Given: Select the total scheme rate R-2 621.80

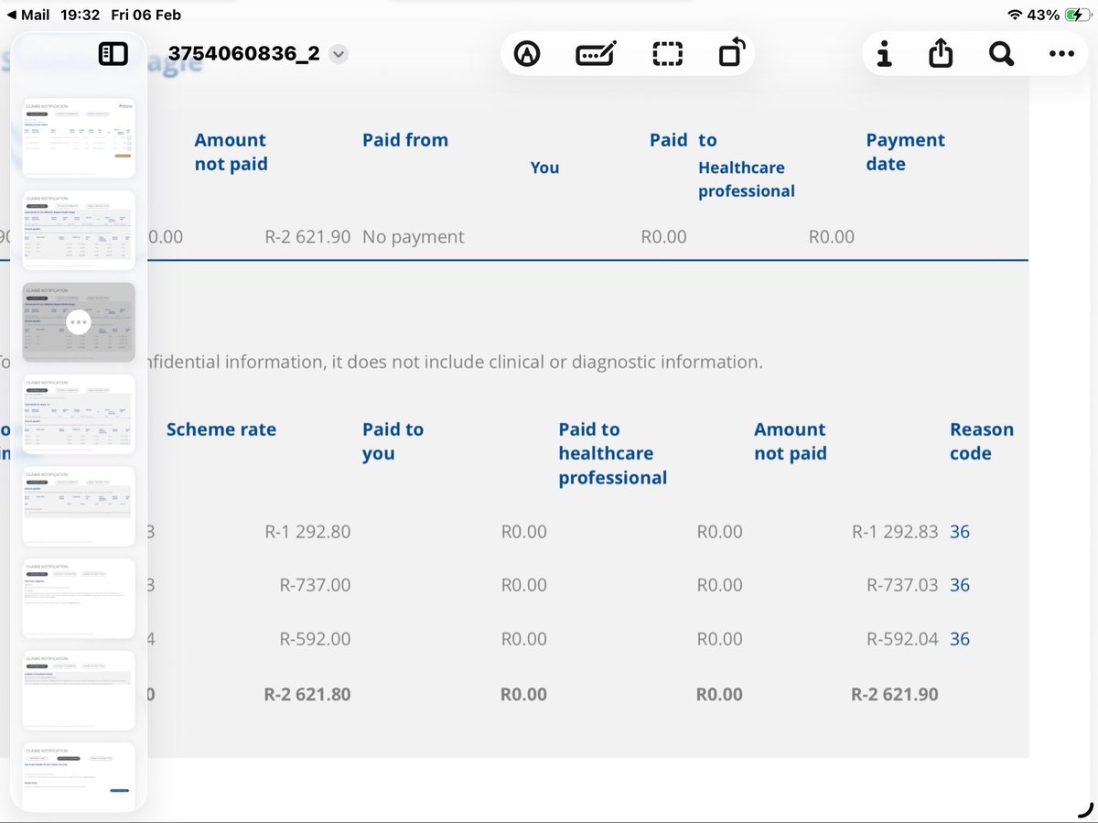Looking at the screenshot, I should coord(307,695).
